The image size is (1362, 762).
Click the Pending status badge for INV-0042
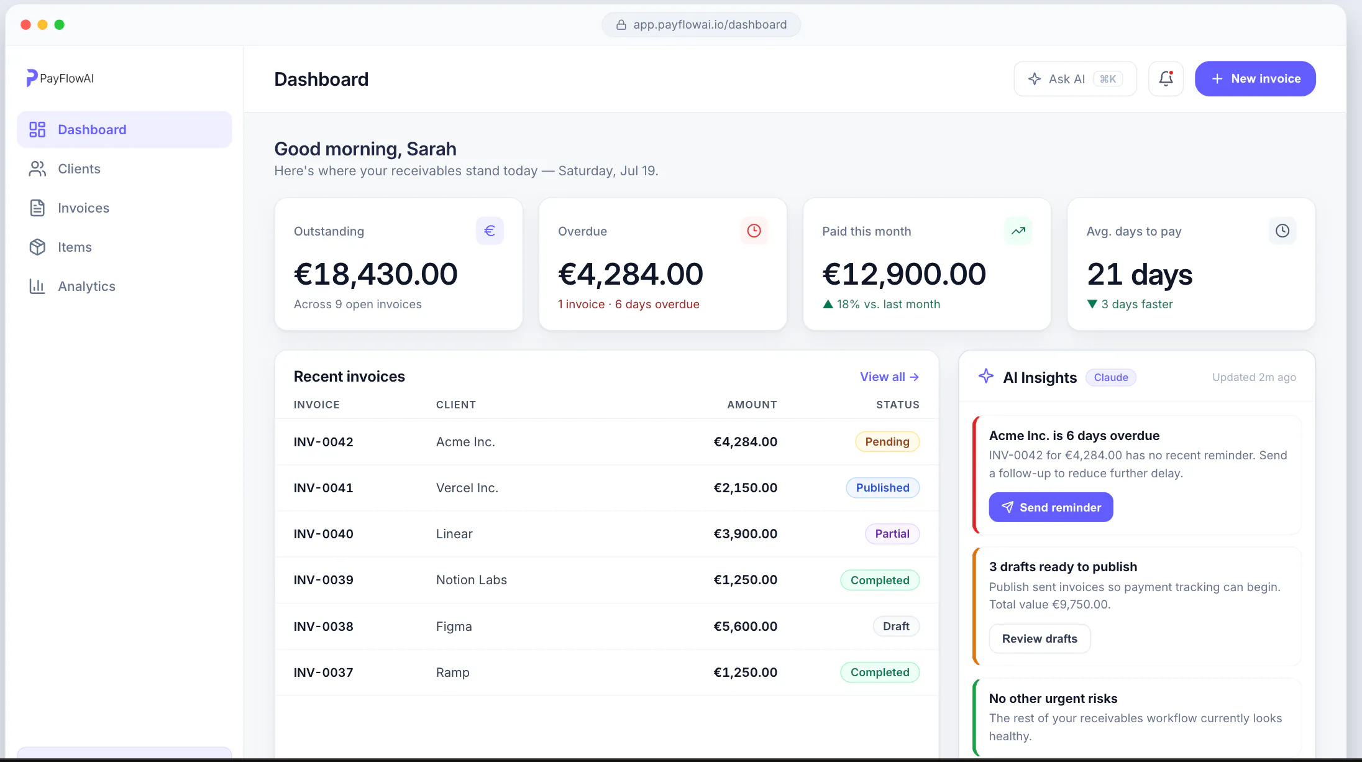click(887, 442)
